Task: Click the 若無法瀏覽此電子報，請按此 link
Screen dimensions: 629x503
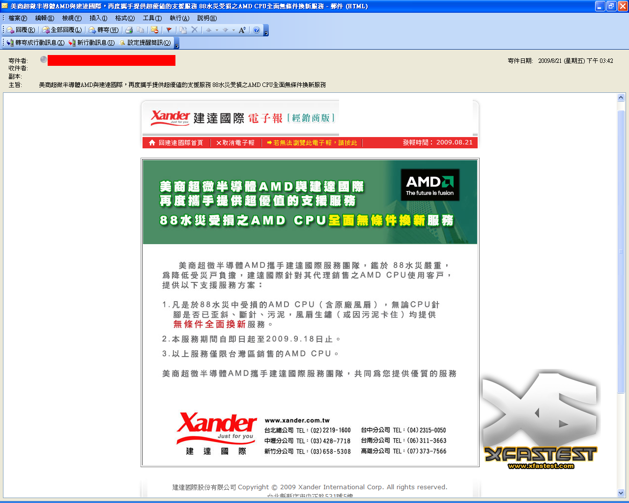Action: click(x=312, y=143)
